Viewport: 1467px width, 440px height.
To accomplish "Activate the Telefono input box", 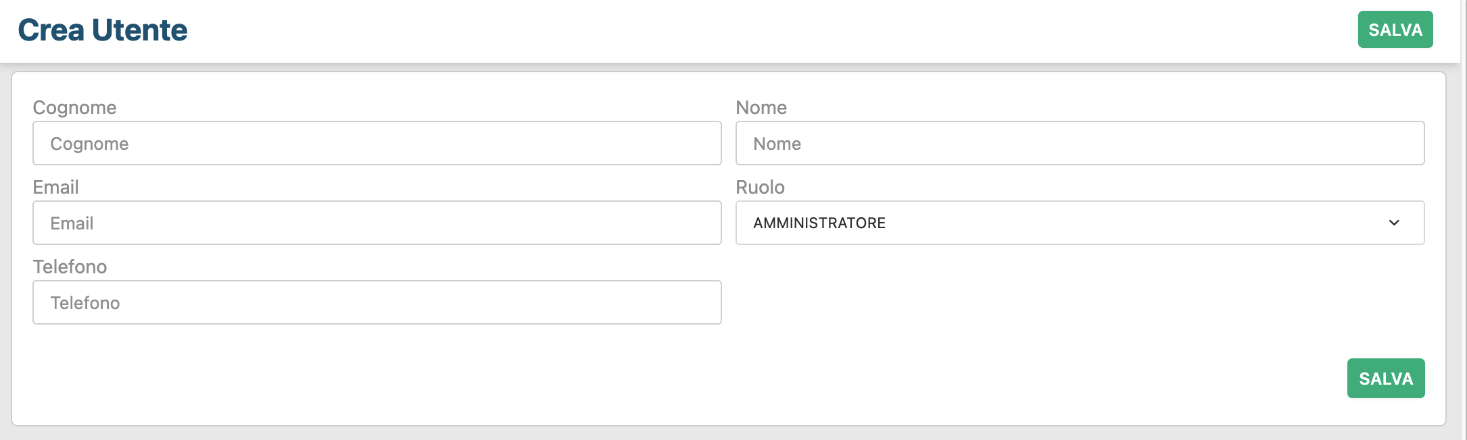I will click(377, 302).
